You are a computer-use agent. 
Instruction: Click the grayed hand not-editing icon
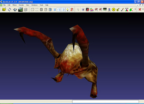tap(78, 9)
